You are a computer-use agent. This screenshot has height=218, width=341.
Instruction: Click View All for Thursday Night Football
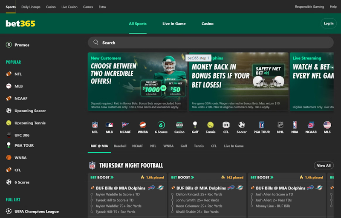(x=324, y=165)
